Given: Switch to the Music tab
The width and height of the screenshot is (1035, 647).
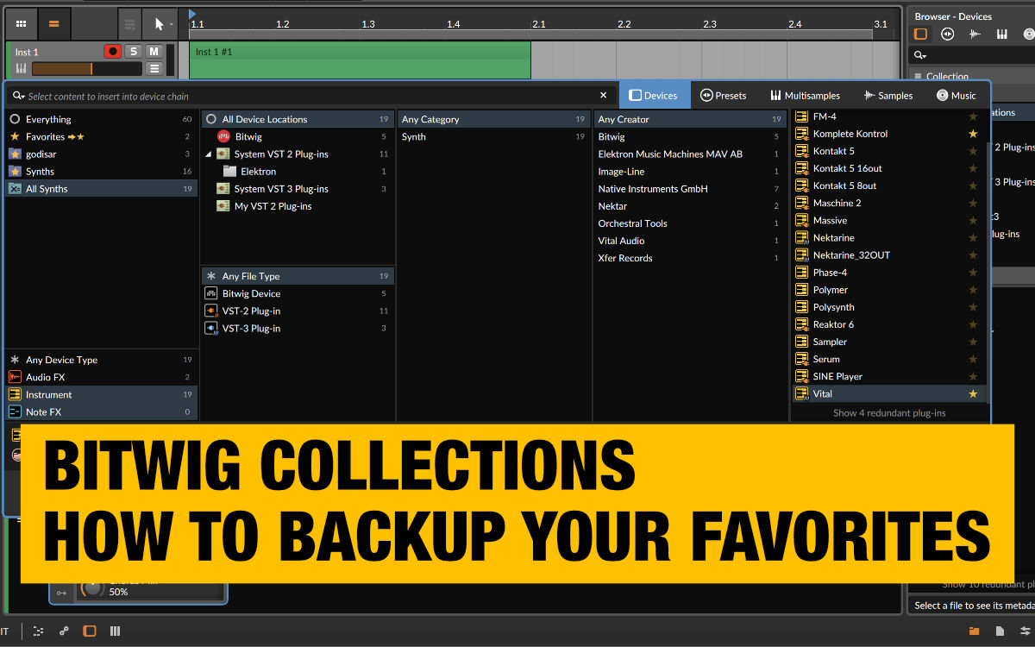Looking at the screenshot, I should pos(957,95).
